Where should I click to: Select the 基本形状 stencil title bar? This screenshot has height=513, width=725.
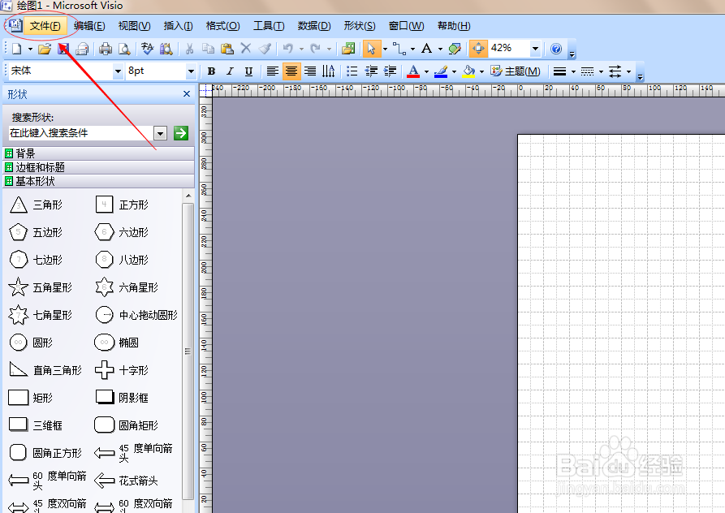pos(99,181)
